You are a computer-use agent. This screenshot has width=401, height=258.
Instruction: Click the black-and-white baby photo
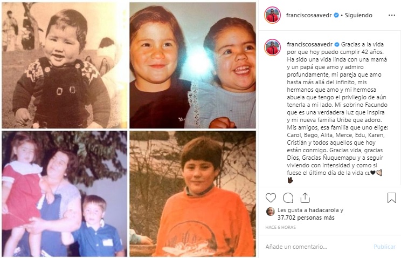pyautogui.click(x=65, y=66)
